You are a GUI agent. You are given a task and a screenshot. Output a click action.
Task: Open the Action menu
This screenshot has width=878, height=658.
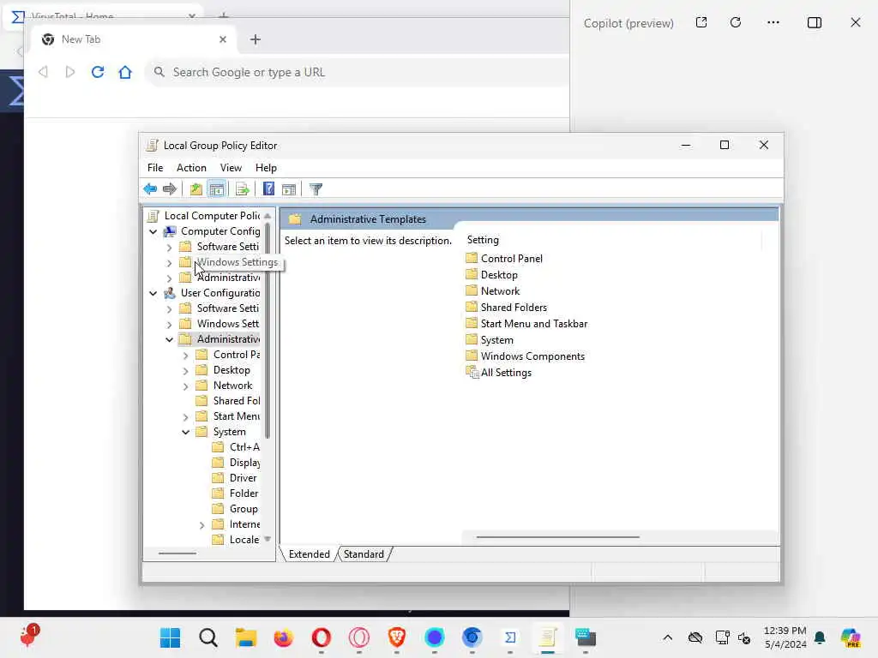[191, 168]
